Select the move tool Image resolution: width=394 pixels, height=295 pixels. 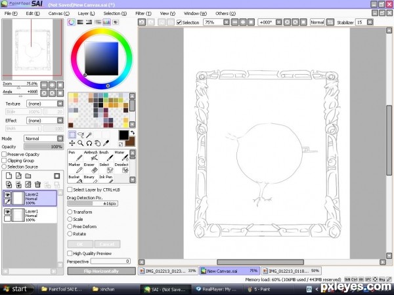pyautogui.click(x=72, y=143)
